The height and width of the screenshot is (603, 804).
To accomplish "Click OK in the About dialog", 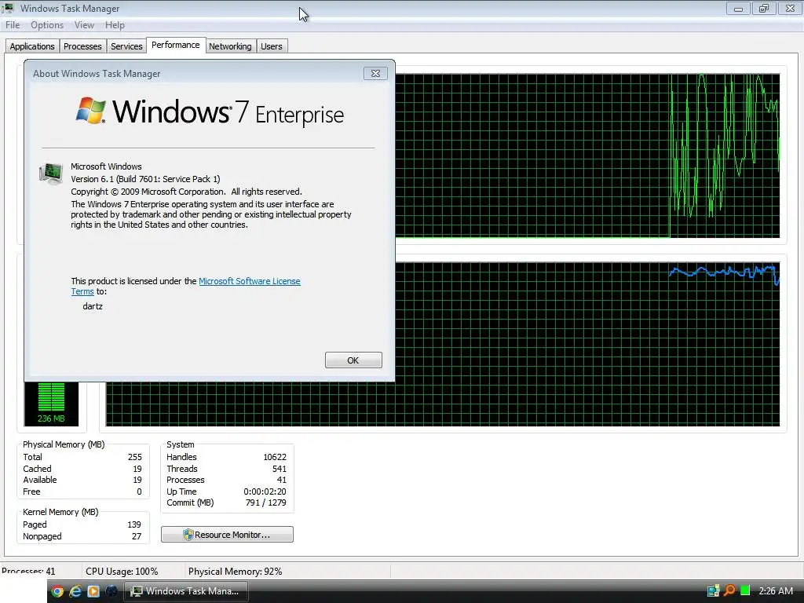I will tap(353, 360).
